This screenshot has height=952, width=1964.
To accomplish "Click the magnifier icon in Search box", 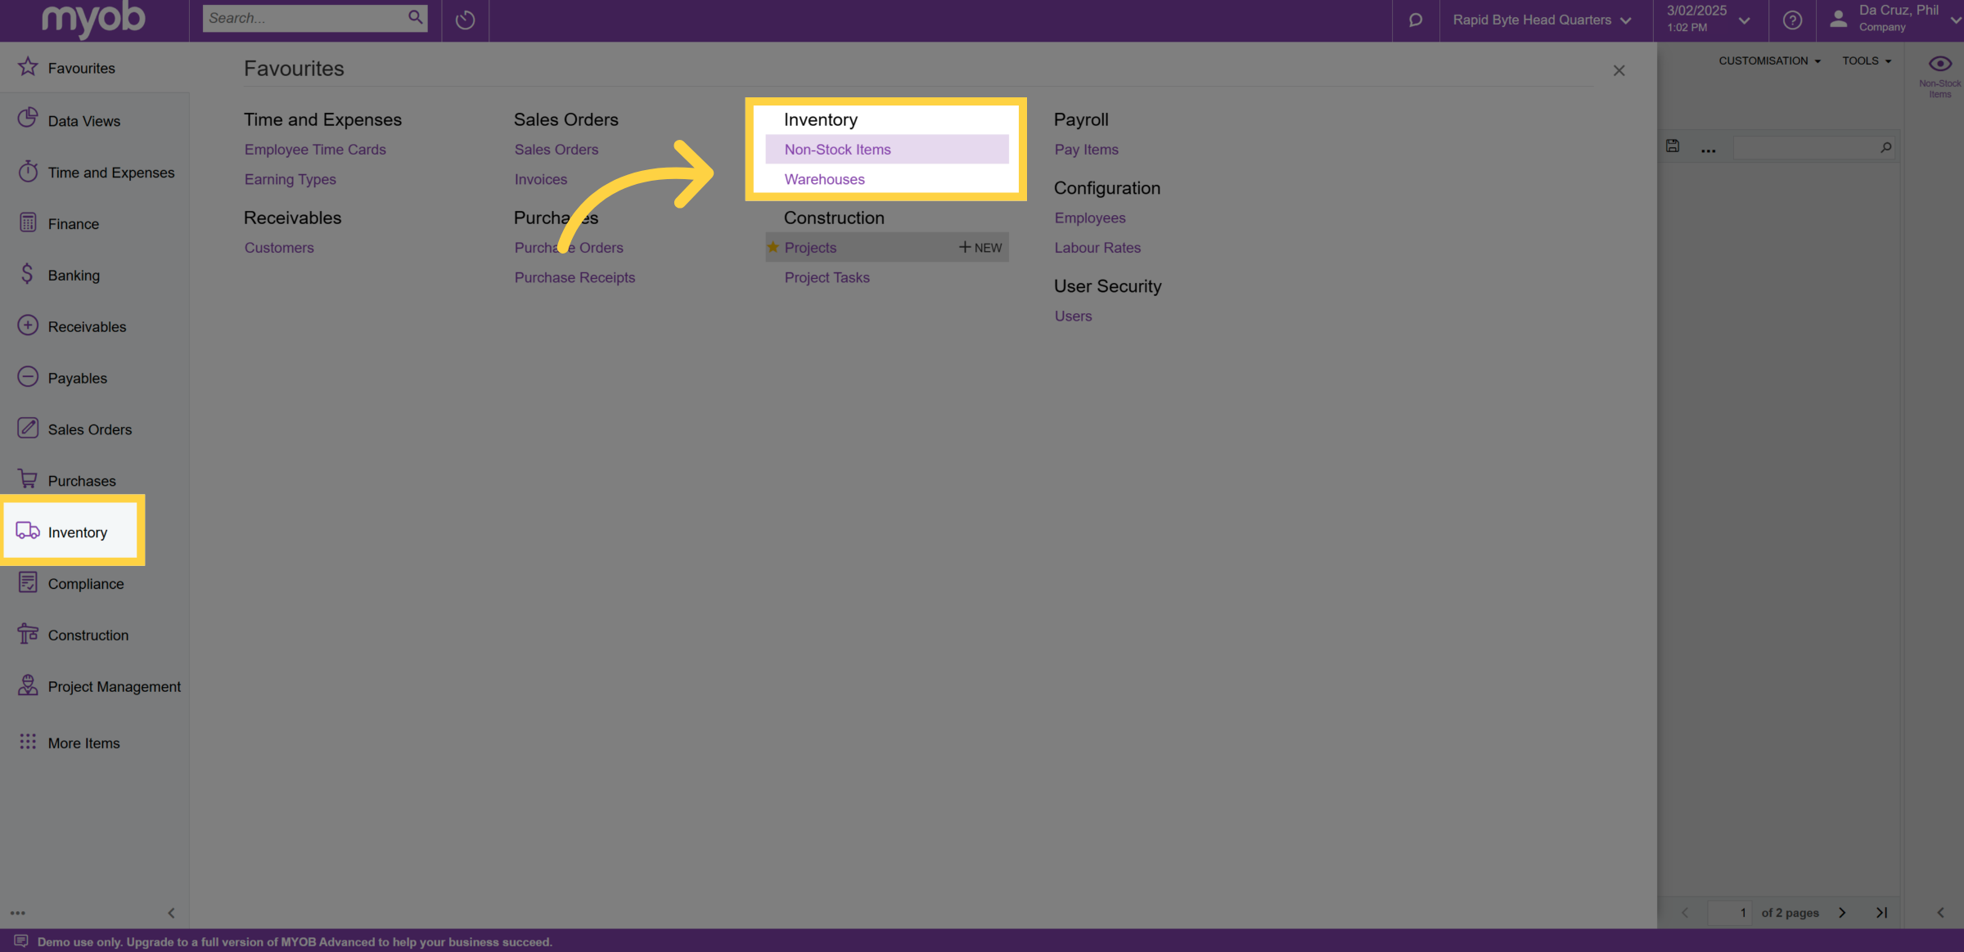I will 416,17.
